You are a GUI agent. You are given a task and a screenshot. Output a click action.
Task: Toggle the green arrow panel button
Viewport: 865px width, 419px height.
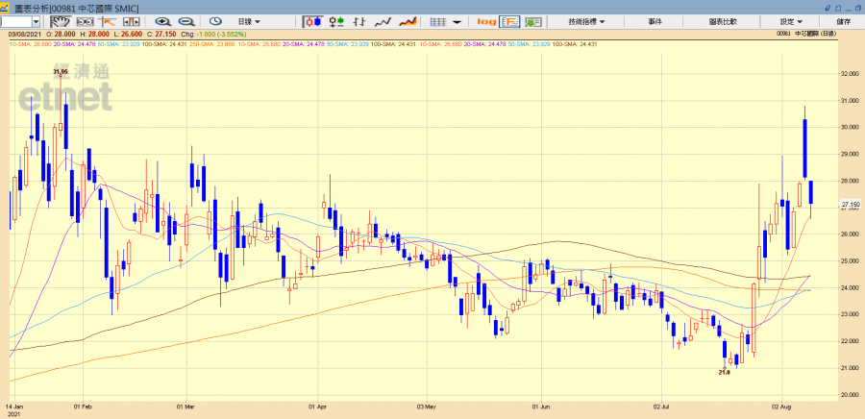tap(532, 21)
